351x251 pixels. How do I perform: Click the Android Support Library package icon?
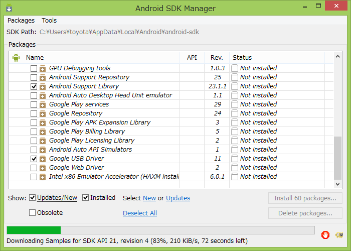pos(43,86)
